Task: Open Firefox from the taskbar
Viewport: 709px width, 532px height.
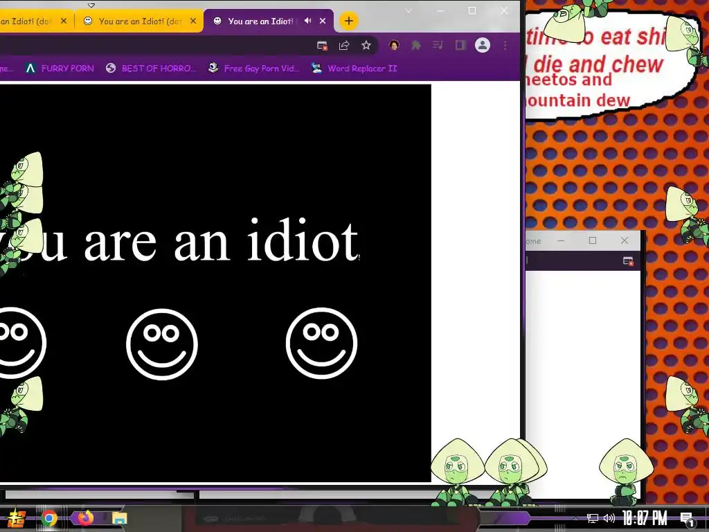Action: tap(85, 517)
